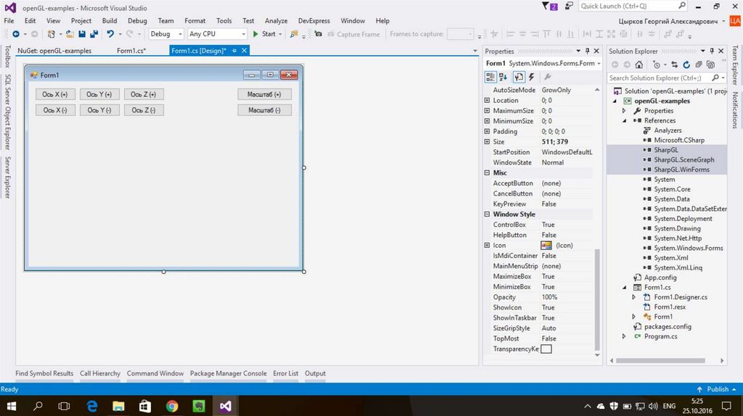Open the Debug configuration dropdown

point(165,34)
